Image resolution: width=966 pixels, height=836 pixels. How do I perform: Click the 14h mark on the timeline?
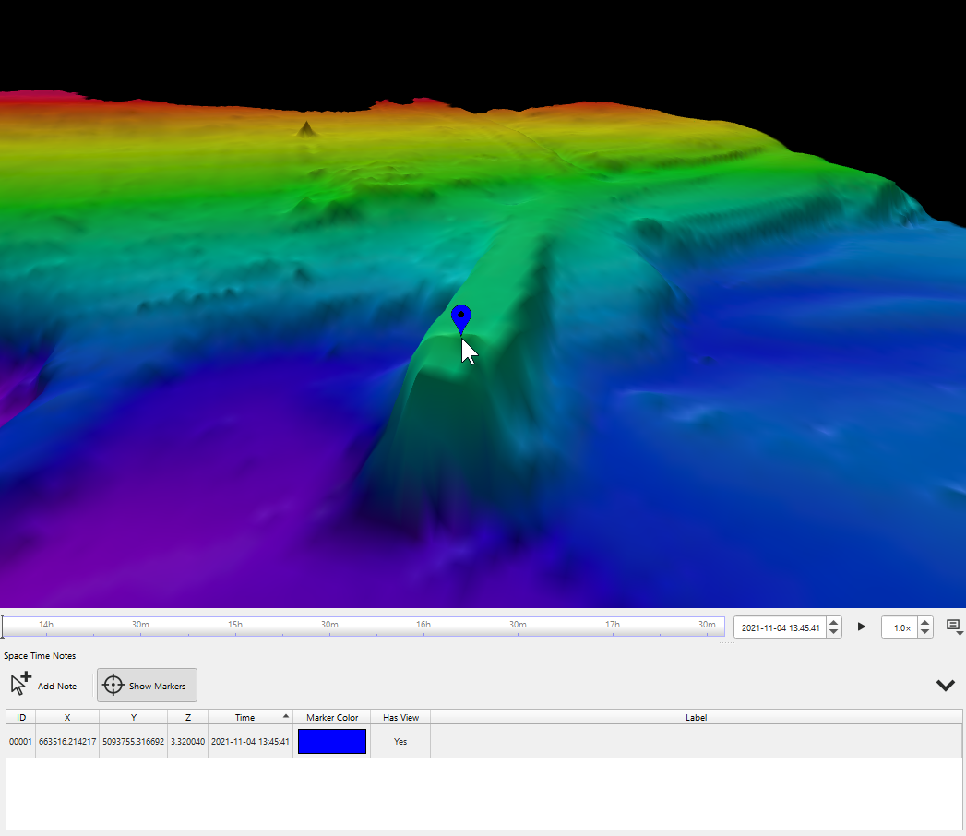(46, 625)
